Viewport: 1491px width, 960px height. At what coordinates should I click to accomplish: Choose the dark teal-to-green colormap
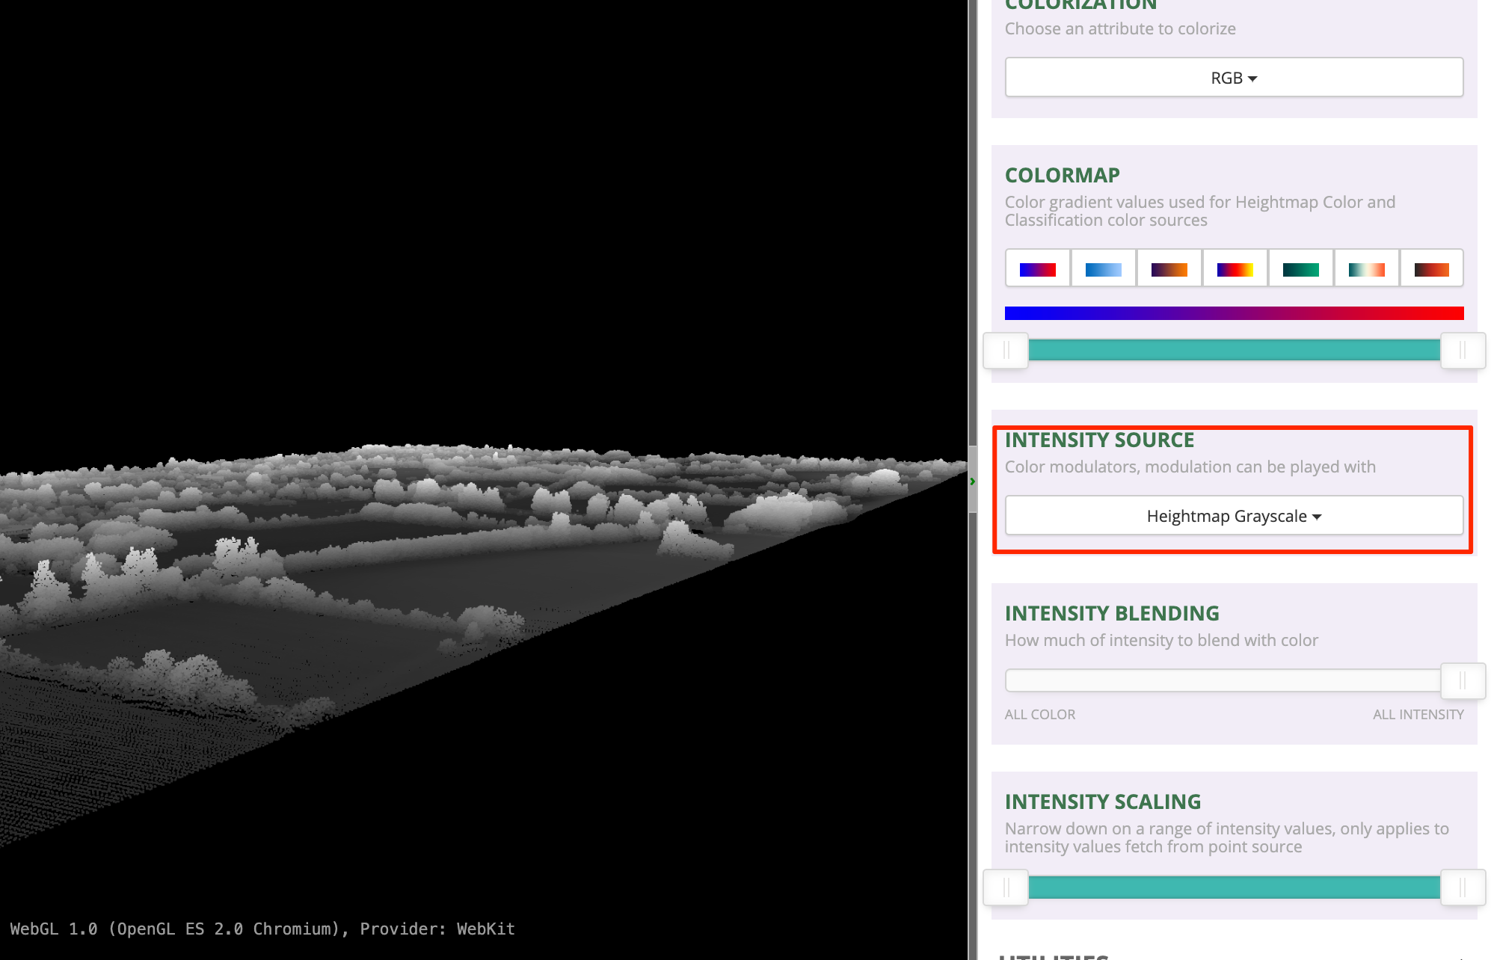[1300, 269]
